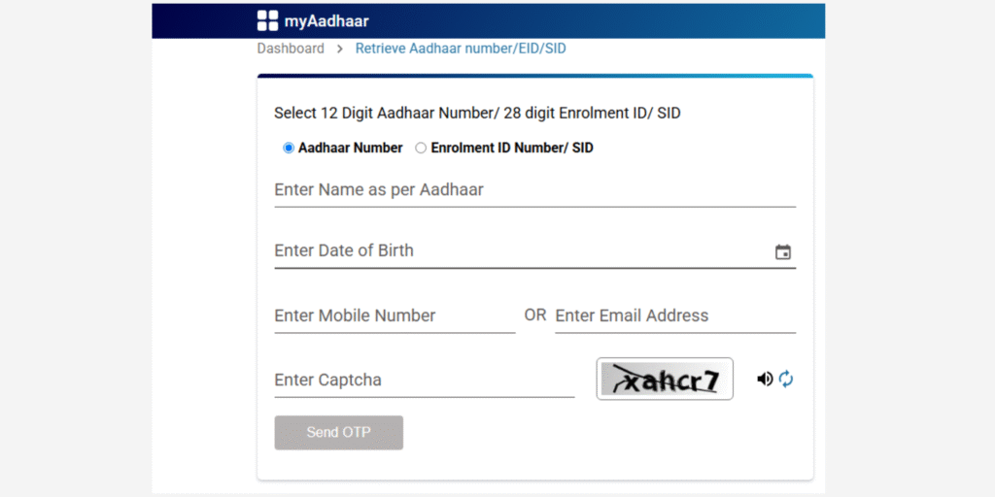Select the Aadhaar Number radio circle

pyautogui.click(x=289, y=149)
